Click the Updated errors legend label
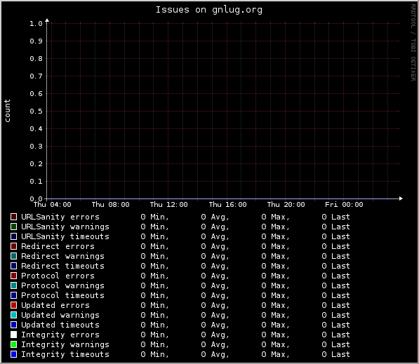 (x=55, y=305)
